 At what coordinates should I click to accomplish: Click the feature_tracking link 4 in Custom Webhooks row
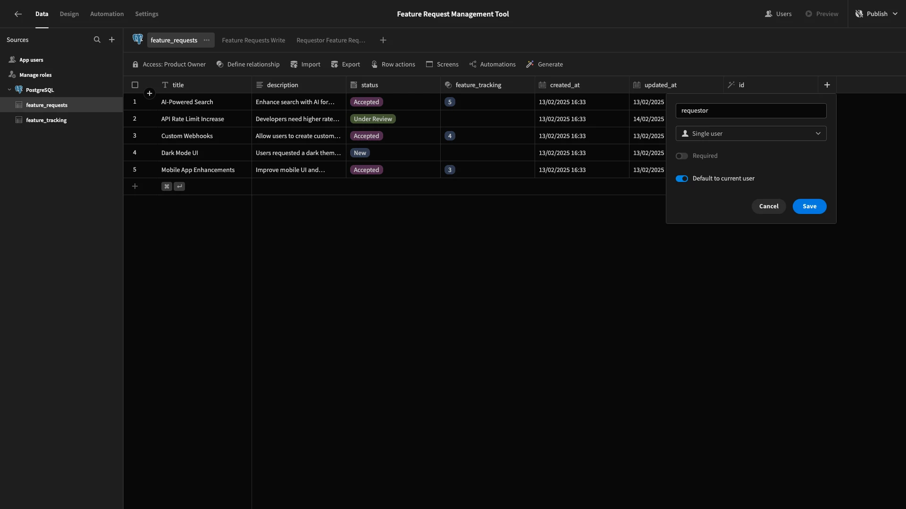coord(450,136)
